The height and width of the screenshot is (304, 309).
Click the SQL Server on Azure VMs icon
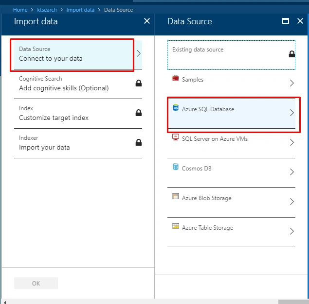(x=175, y=137)
